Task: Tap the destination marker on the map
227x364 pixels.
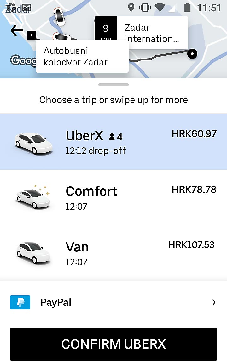Action: [x=192, y=54]
